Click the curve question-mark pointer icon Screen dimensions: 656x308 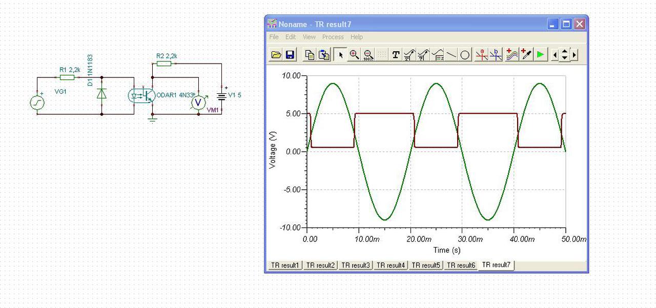[423, 55]
